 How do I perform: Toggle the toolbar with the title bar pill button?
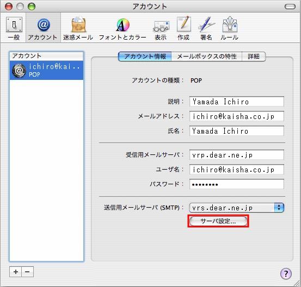pyautogui.click(x=290, y=7)
